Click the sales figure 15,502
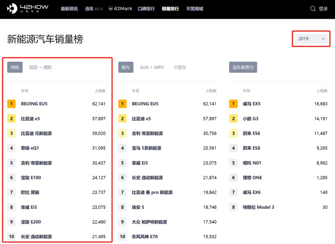This screenshot has height=244, width=335. (x=210, y=237)
